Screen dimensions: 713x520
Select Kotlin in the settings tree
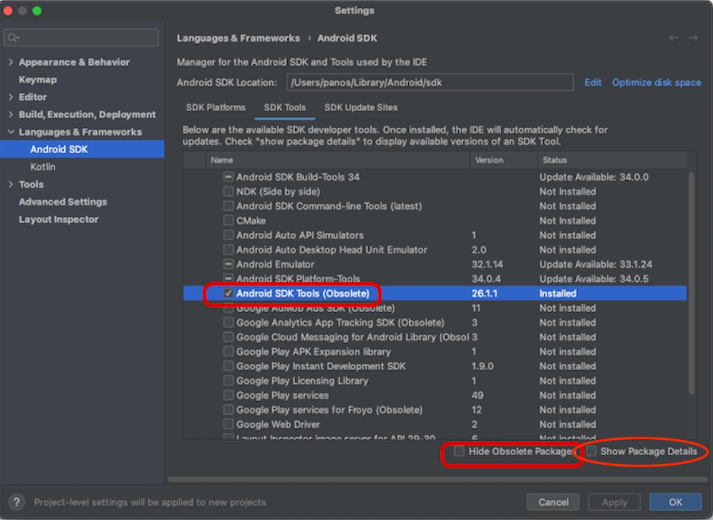pos(43,167)
